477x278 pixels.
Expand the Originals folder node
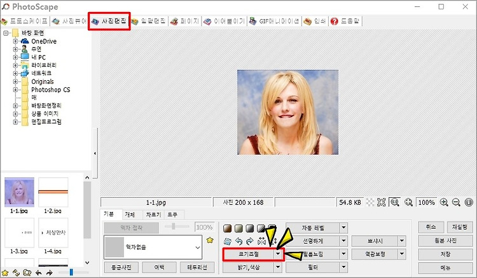click(15, 81)
